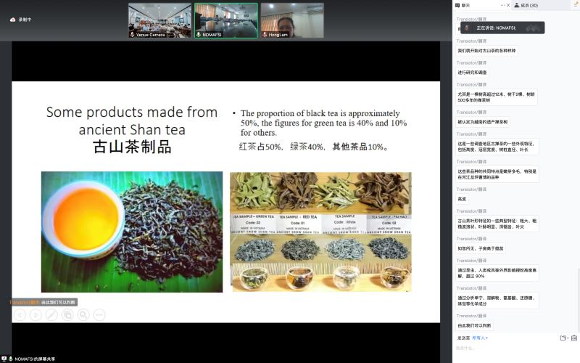Open the chat clipboard/save icon

574,338
